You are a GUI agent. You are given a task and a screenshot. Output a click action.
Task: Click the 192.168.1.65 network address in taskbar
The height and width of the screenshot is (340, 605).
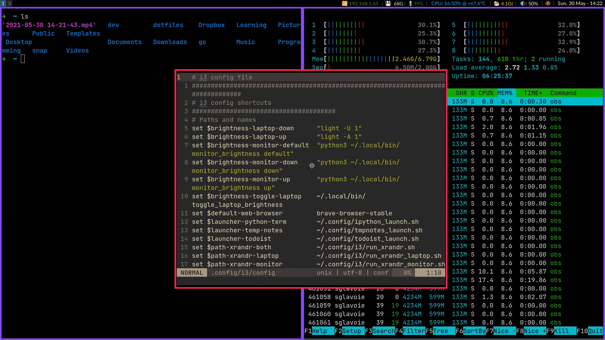click(363, 3)
